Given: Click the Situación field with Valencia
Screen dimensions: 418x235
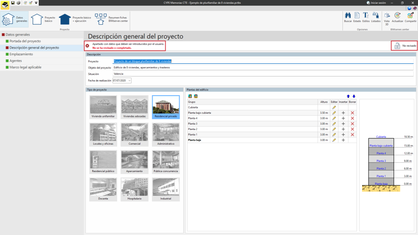Looking at the screenshot, I should click(x=263, y=74).
